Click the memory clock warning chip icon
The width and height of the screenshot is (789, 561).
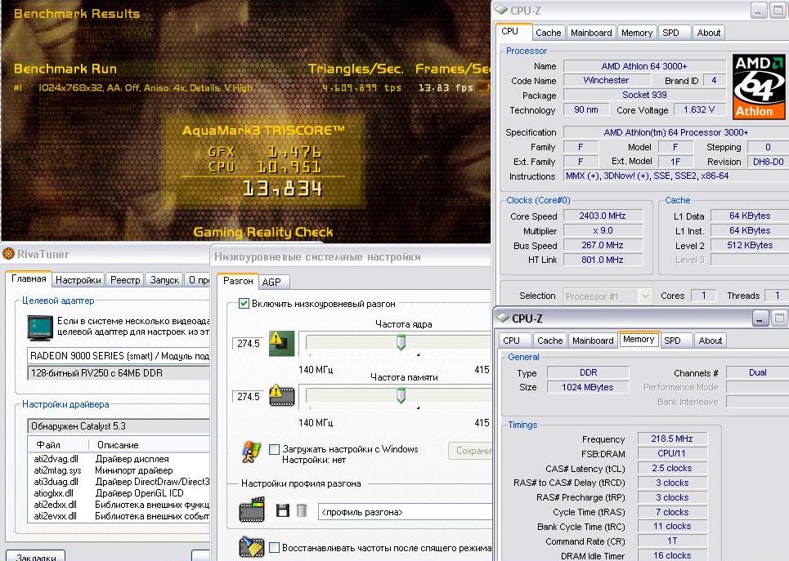[x=282, y=395]
